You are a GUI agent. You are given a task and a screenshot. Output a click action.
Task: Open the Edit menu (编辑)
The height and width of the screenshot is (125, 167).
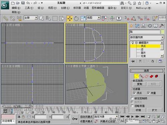[x=16, y=8]
